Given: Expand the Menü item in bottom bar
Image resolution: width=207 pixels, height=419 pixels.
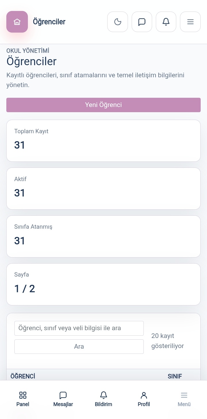Looking at the screenshot, I should tap(184, 399).
